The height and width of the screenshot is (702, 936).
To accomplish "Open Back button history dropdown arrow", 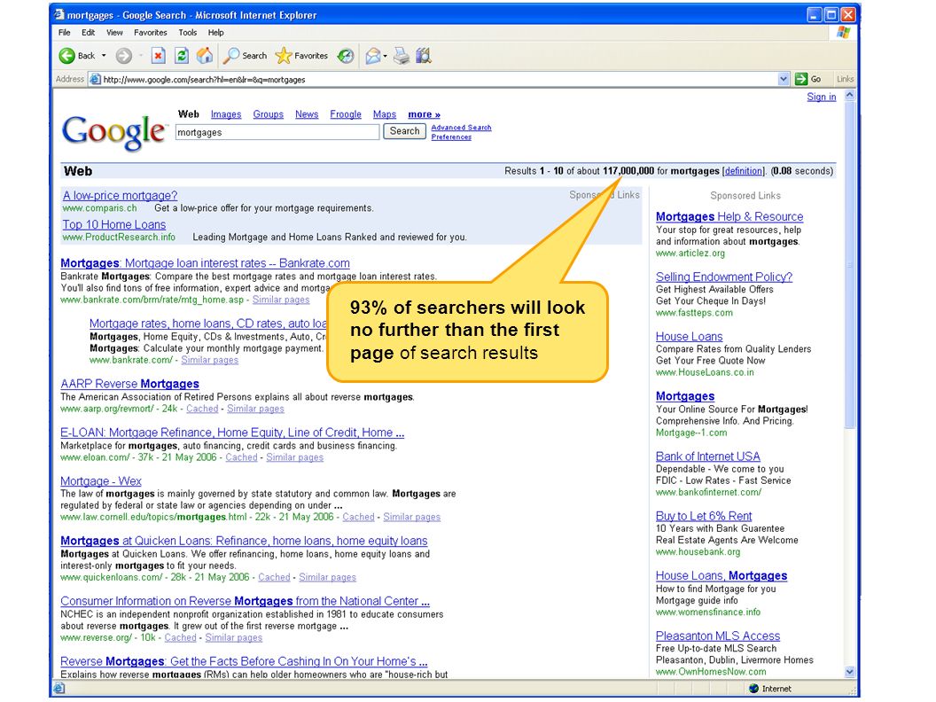I will tap(104, 56).
